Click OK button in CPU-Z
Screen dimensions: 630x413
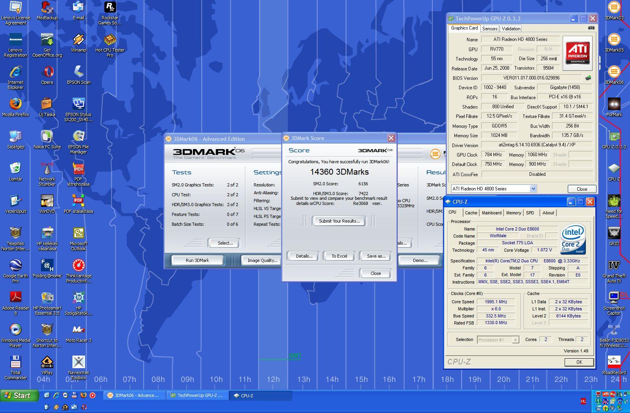coord(579,362)
